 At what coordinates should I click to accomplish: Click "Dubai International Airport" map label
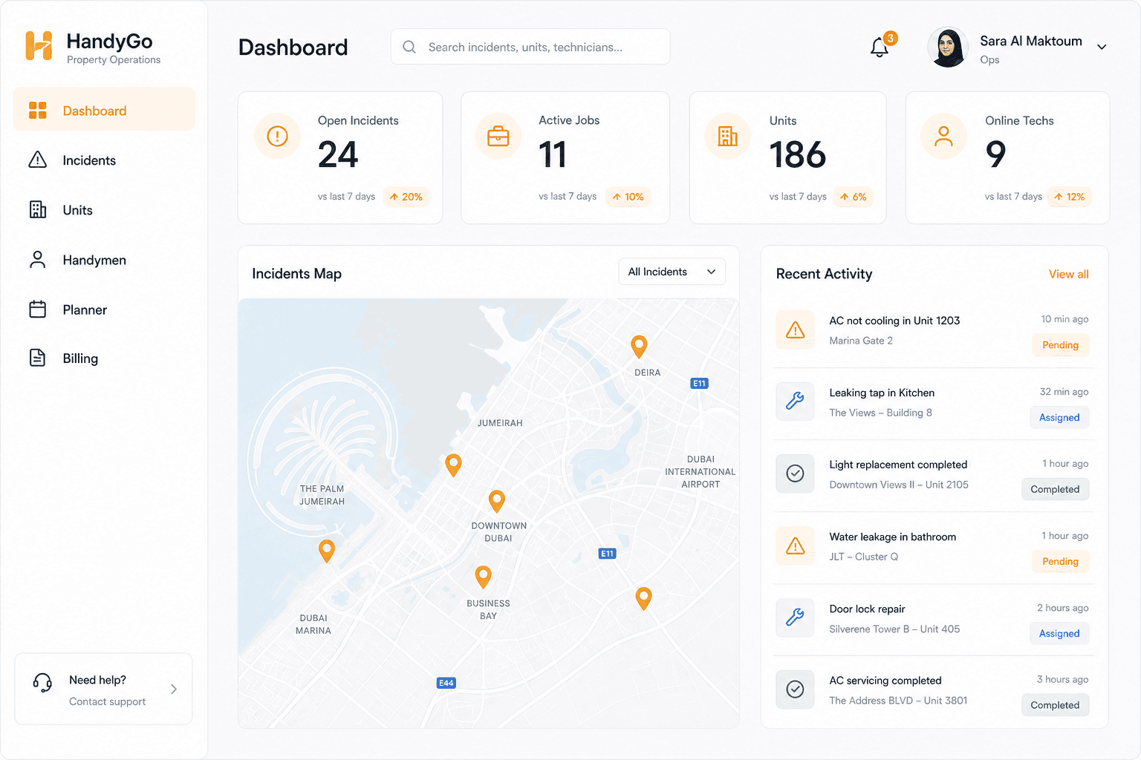(700, 472)
